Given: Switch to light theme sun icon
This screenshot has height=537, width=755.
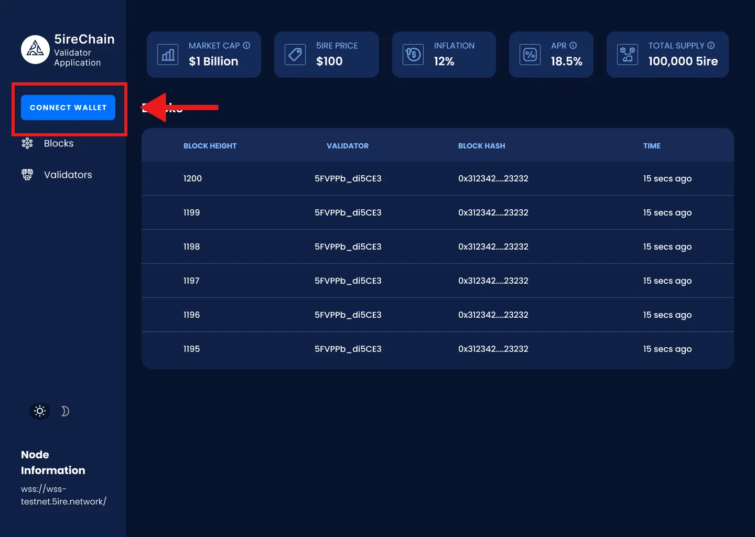Looking at the screenshot, I should click(x=40, y=411).
